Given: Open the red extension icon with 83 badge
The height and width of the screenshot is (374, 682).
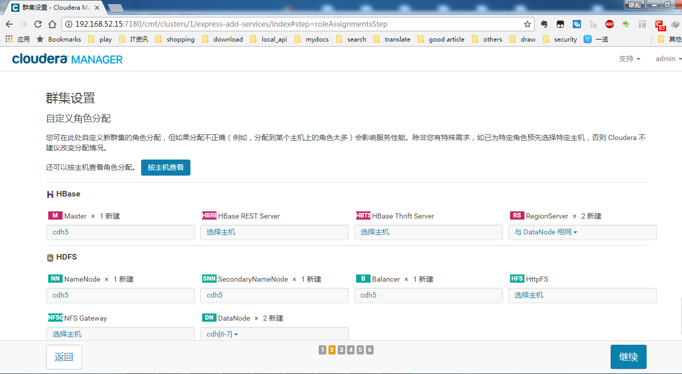Looking at the screenshot, I should click(x=659, y=25).
